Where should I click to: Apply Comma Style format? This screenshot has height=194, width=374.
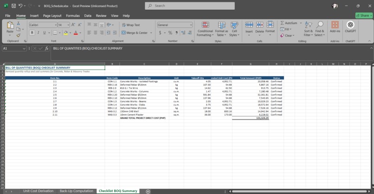click(x=176, y=32)
